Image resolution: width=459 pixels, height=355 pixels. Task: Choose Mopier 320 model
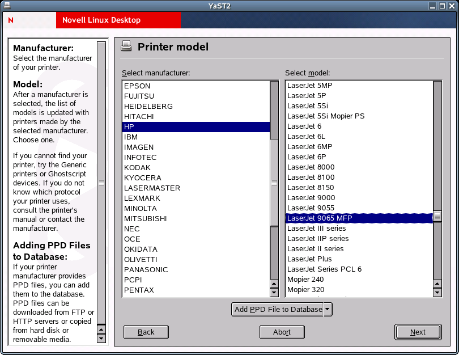(359, 290)
